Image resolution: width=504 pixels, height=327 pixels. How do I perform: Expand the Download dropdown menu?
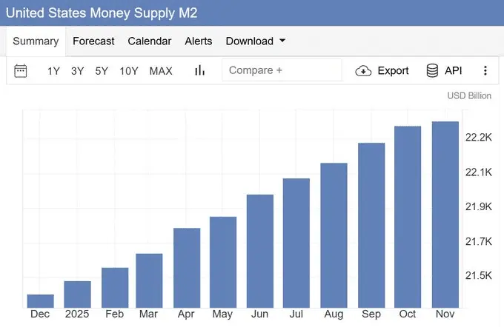point(256,41)
